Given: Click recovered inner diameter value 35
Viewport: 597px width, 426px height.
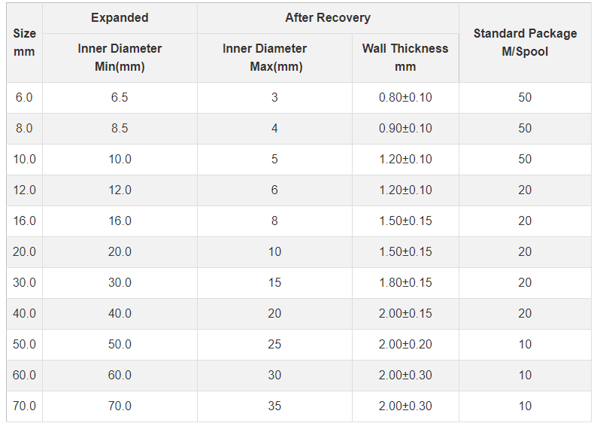Looking at the screenshot, I should [275, 406].
